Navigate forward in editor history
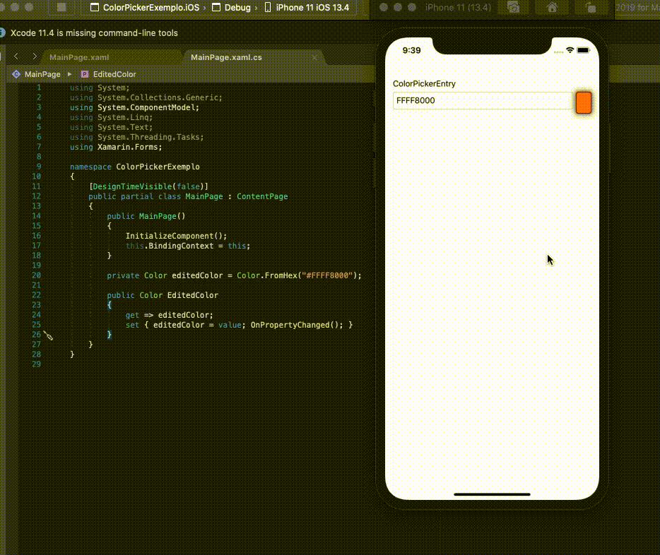This screenshot has height=555, width=660. 35,56
